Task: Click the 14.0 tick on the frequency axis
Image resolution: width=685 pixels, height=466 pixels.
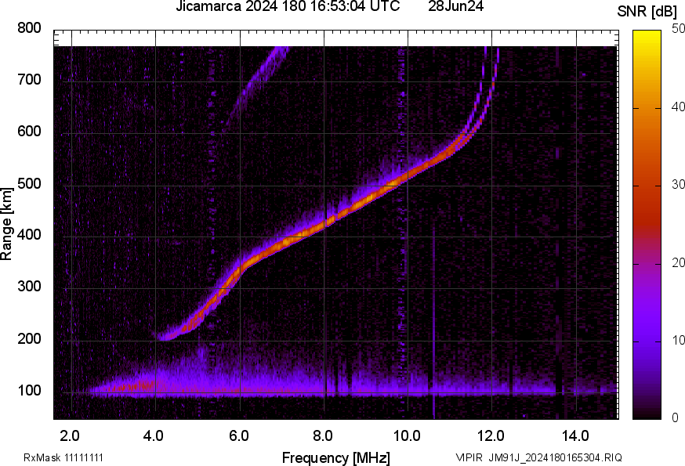Action: pos(575,435)
